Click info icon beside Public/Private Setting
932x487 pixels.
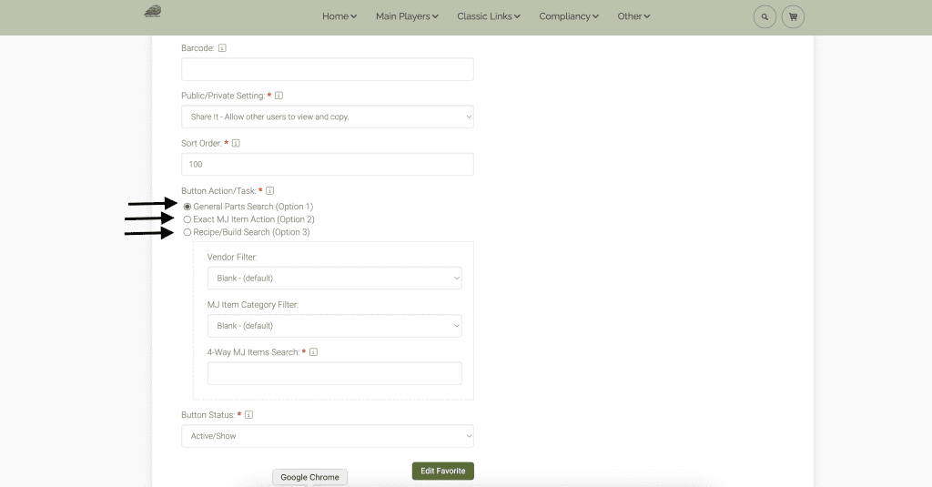(x=279, y=96)
